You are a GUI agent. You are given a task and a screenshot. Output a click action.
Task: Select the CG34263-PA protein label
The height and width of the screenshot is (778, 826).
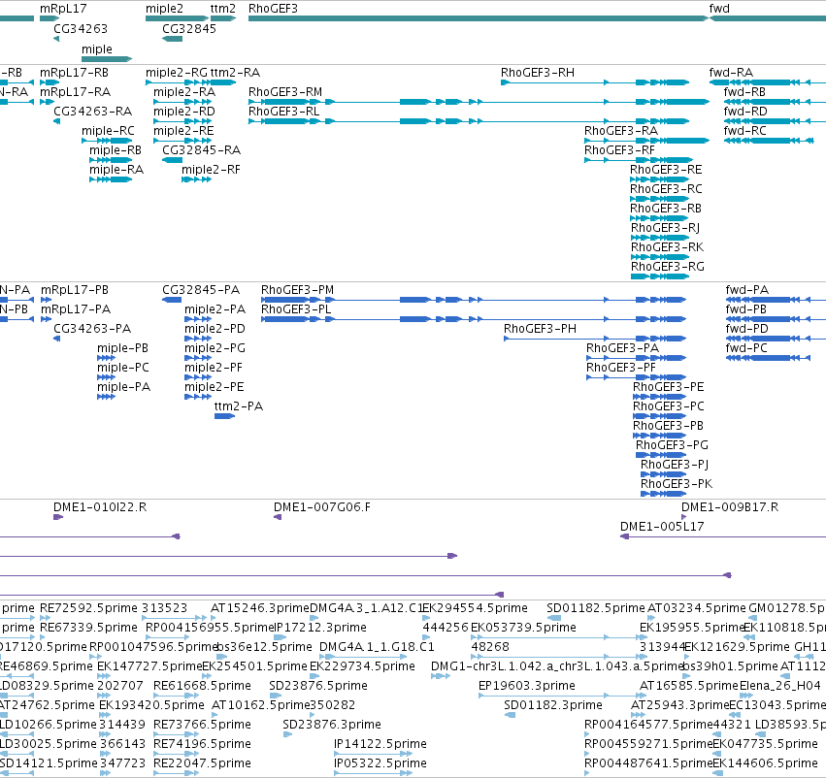point(92,329)
